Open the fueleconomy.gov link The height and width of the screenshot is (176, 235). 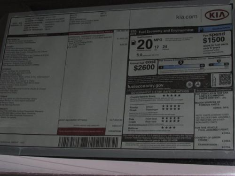145,86
